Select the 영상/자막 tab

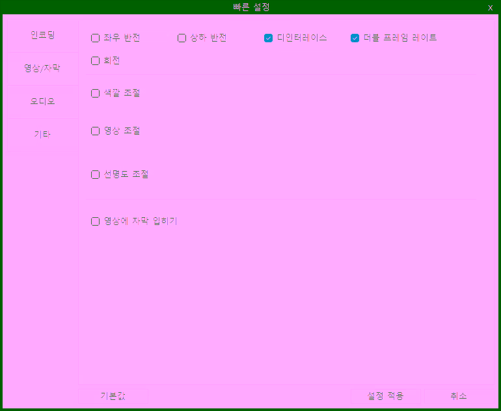coord(43,69)
